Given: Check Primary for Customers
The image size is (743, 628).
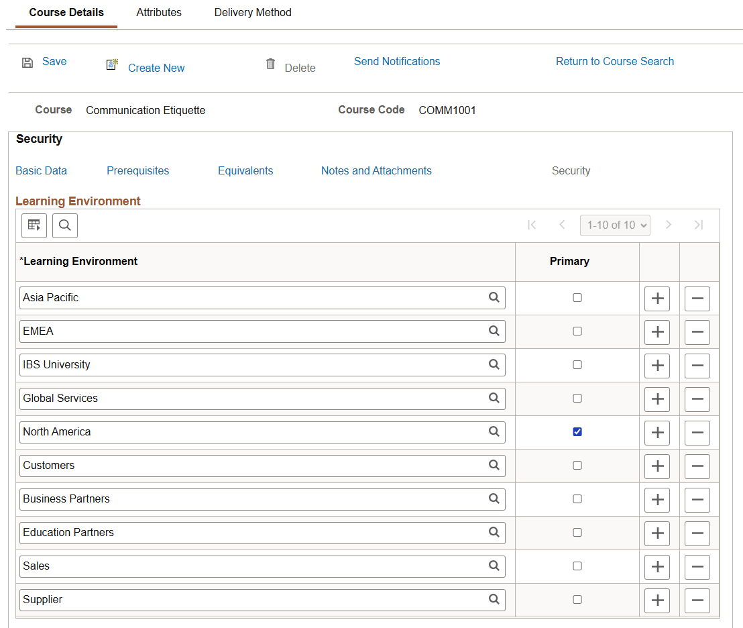Looking at the screenshot, I should tap(577, 466).
